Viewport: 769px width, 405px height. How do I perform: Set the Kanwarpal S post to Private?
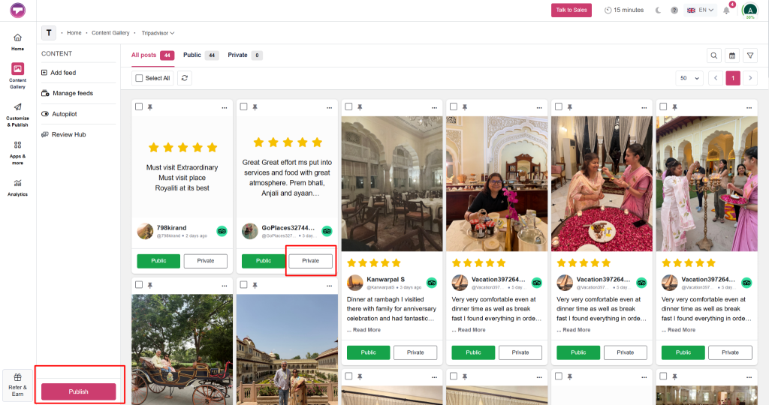[x=415, y=352]
